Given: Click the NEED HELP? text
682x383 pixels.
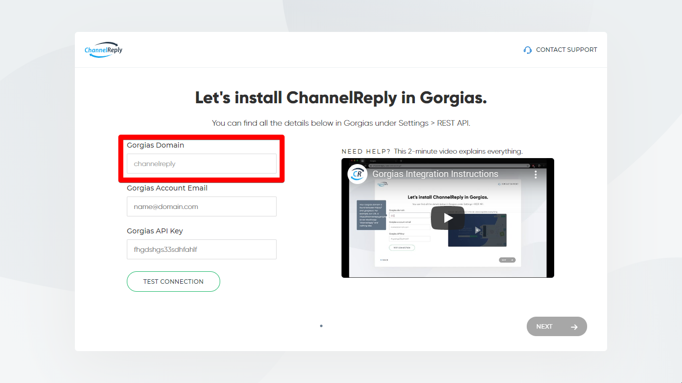Looking at the screenshot, I should [x=366, y=151].
